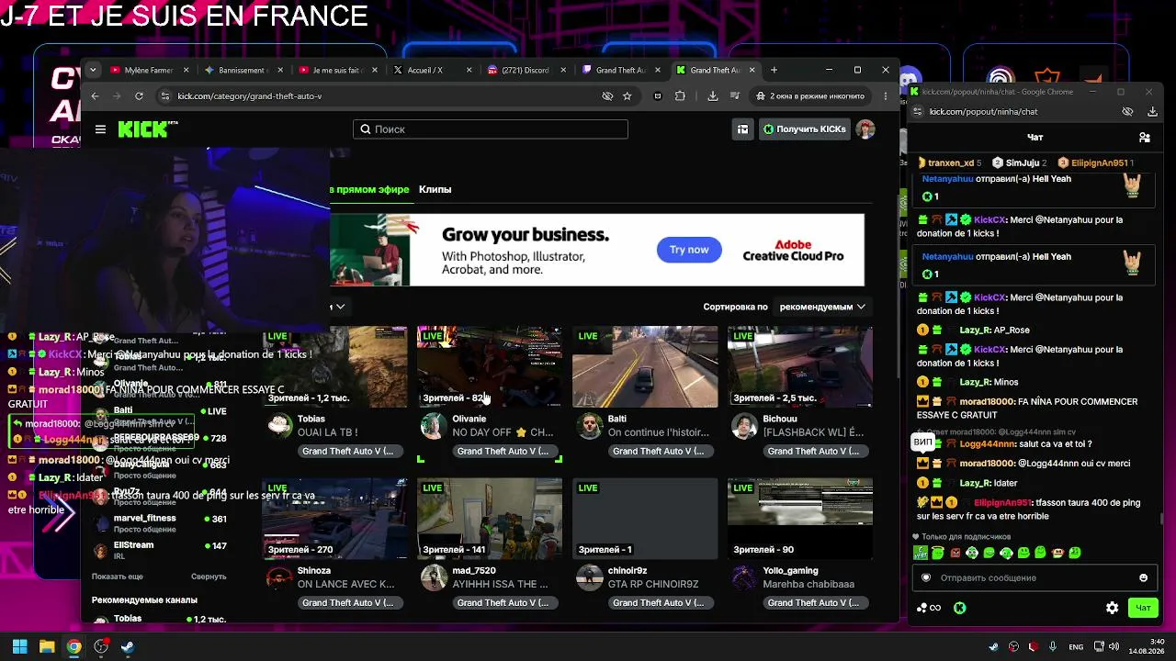Switch to the (2721) Discord tab
This screenshot has height=661, width=1176.
click(526, 70)
